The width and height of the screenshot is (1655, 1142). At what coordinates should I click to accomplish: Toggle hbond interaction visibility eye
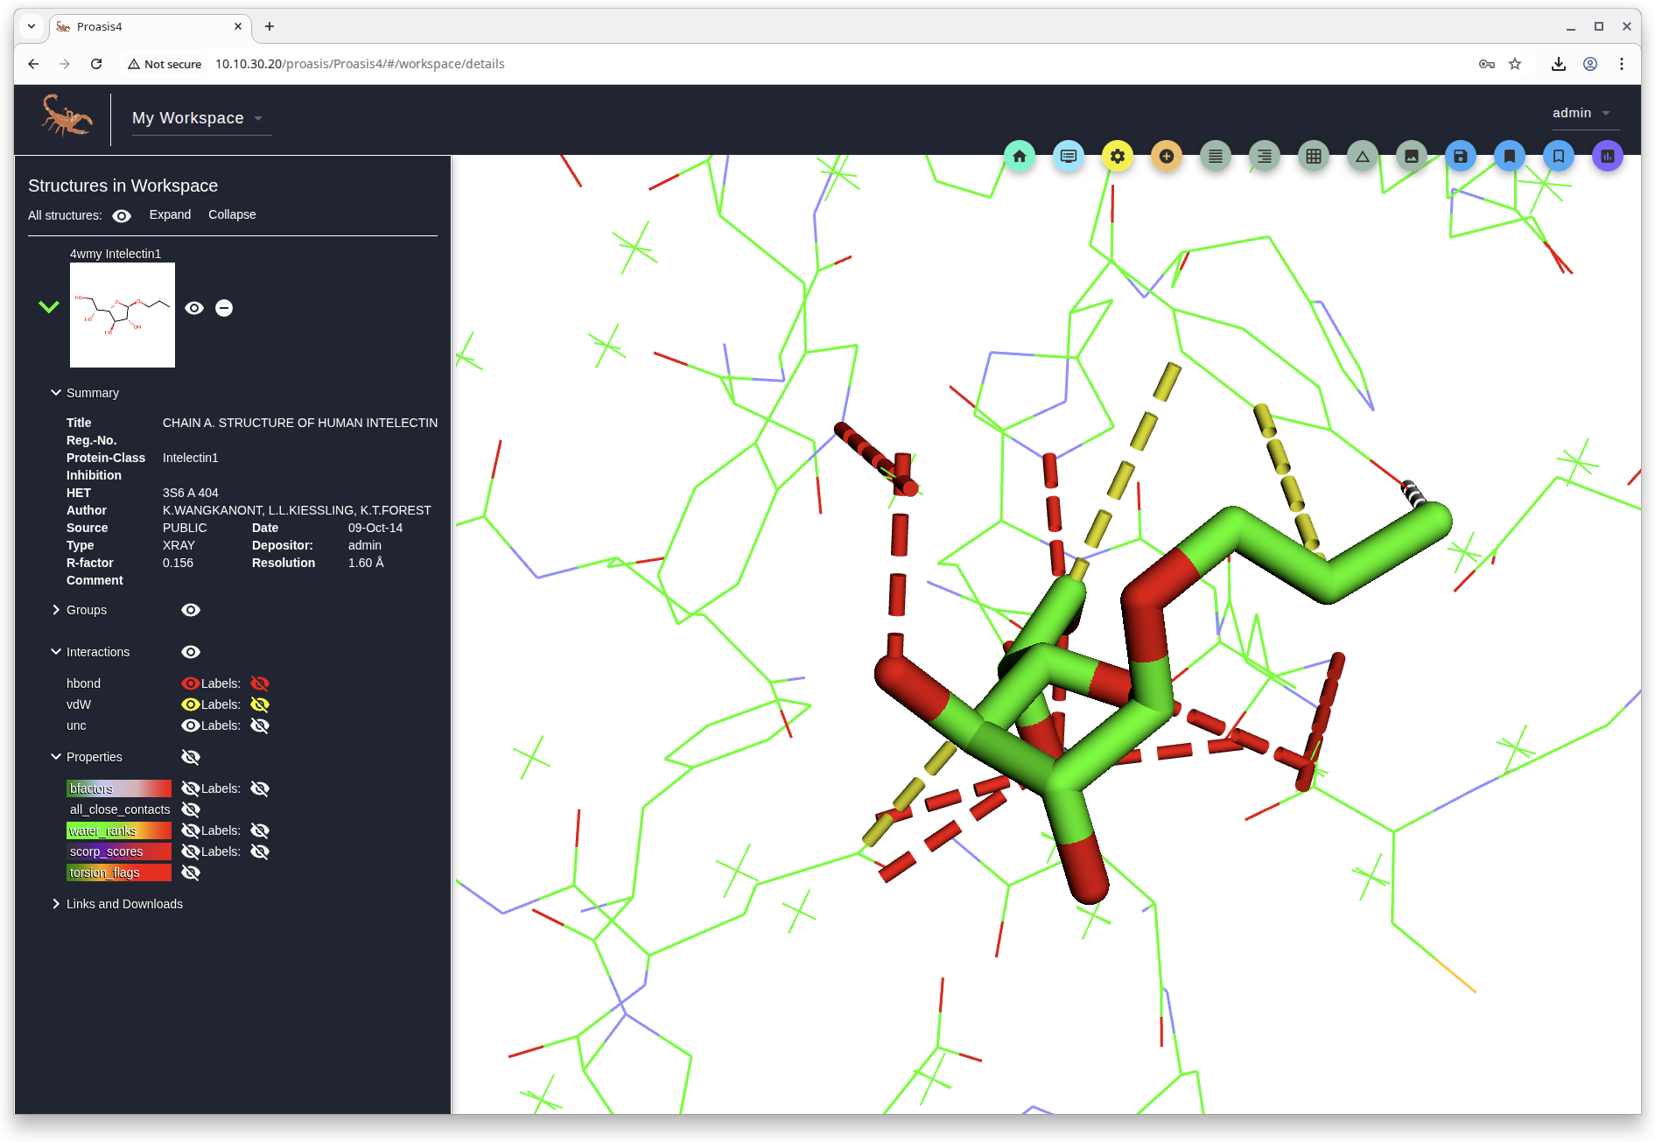pos(190,683)
